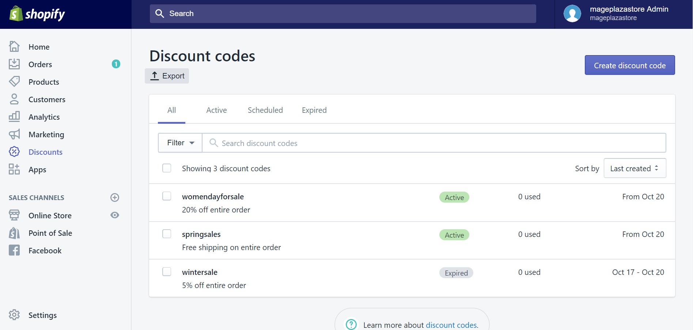693x330 pixels.
Task: Click the Export button
Action: pos(167,76)
